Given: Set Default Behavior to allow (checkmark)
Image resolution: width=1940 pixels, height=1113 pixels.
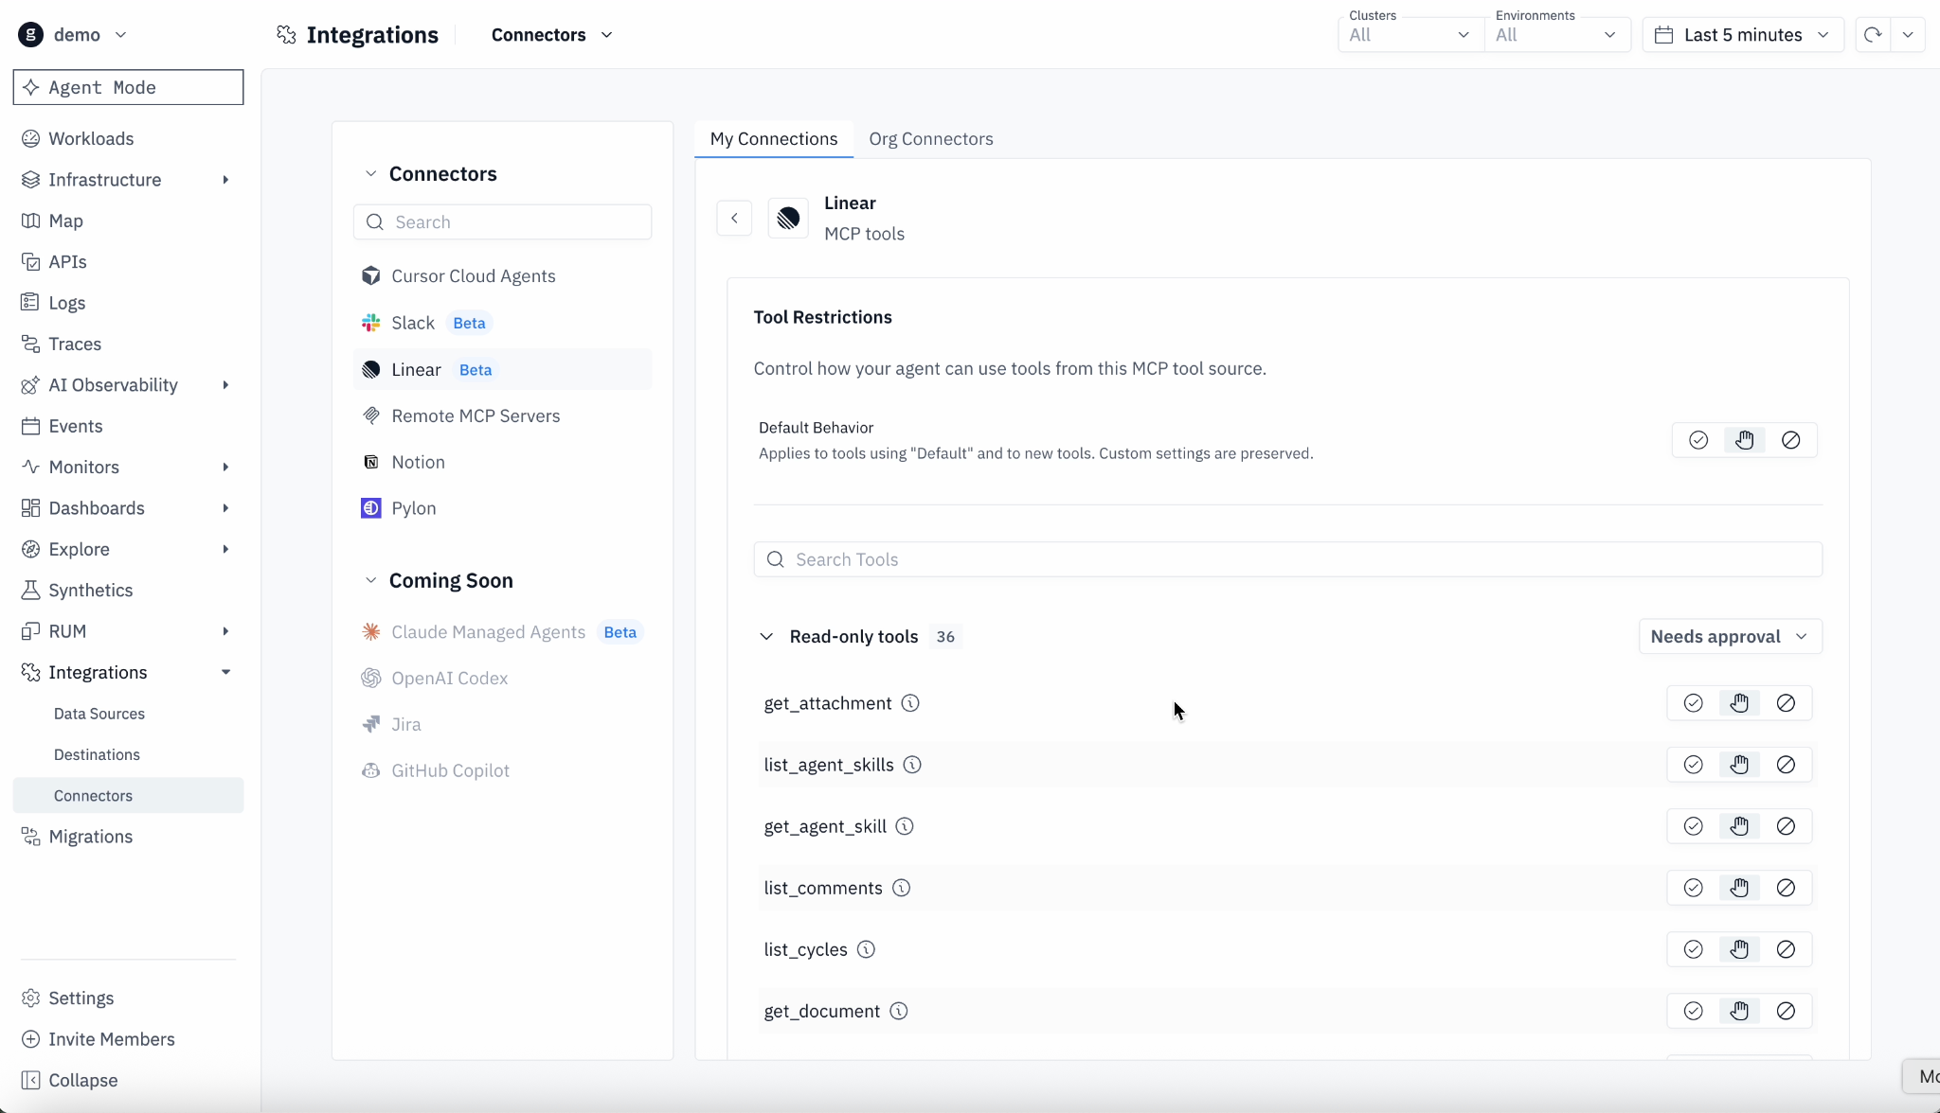Looking at the screenshot, I should point(1698,440).
